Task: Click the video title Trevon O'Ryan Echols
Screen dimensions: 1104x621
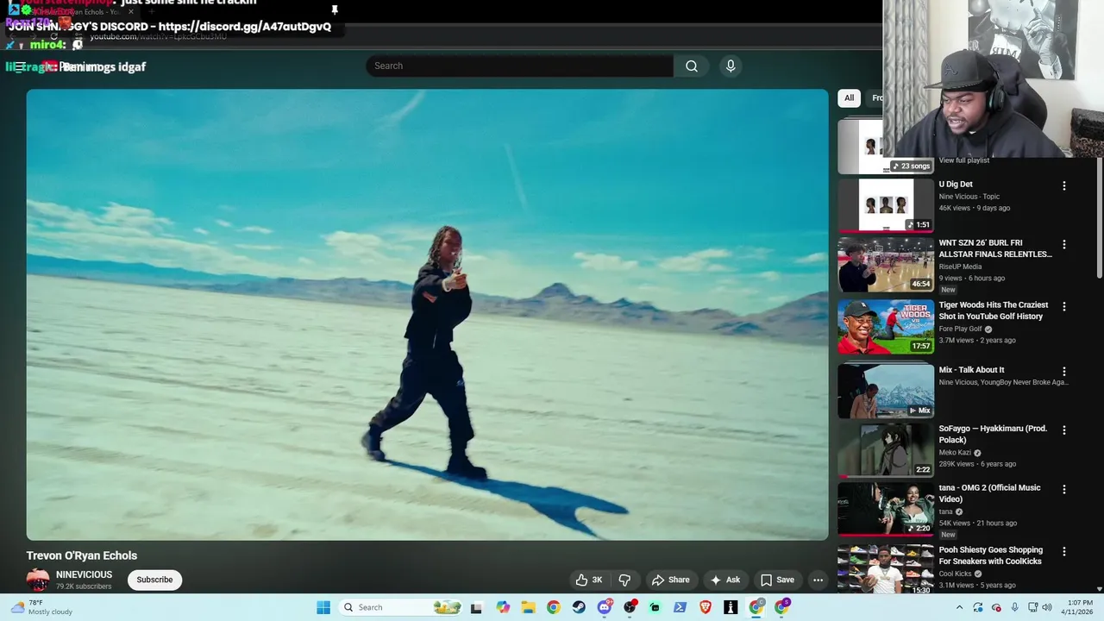Action: (82, 555)
